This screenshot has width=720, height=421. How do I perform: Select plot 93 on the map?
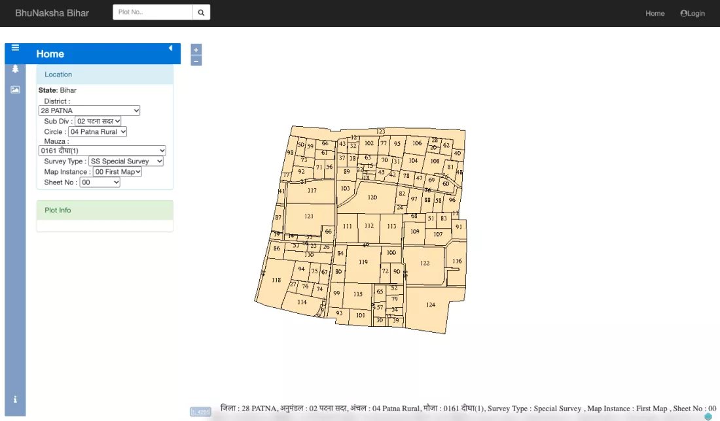click(339, 313)
